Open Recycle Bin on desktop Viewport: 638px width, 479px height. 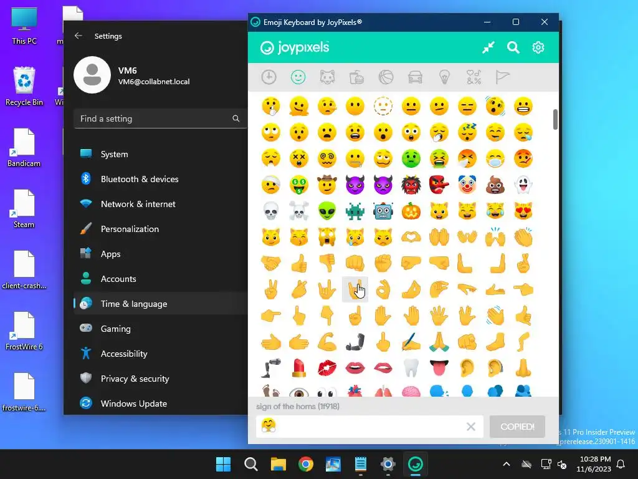click(24, 86)
